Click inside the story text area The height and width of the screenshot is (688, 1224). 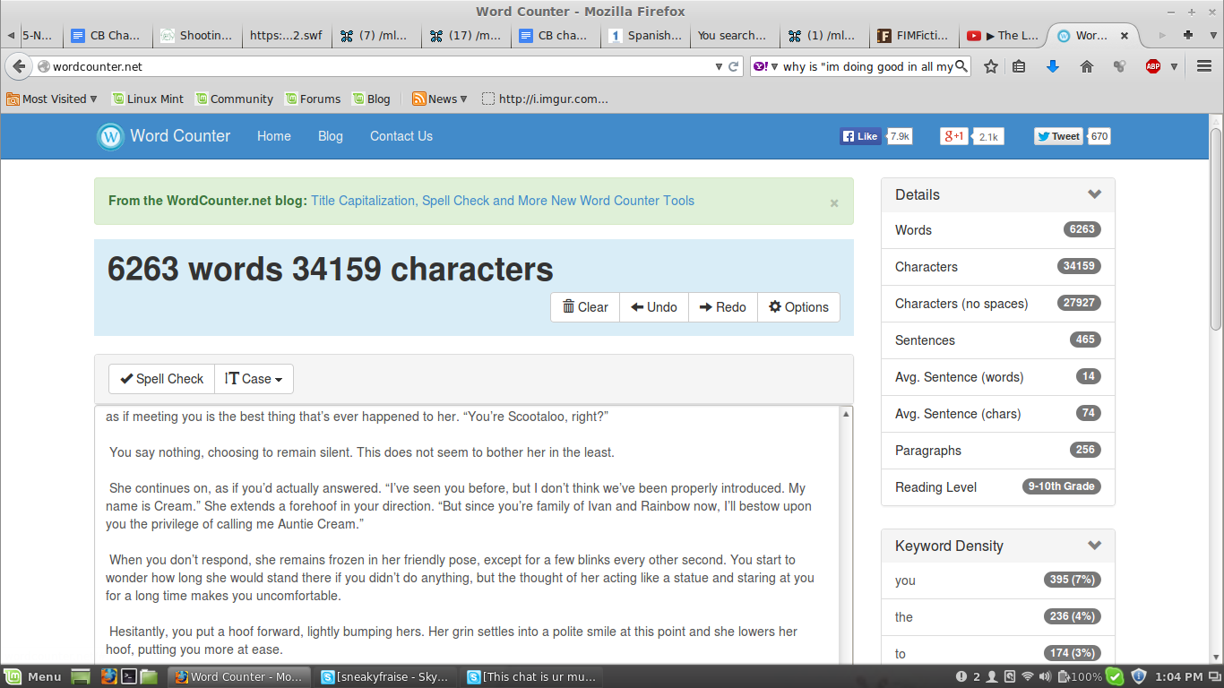point(466,533)
